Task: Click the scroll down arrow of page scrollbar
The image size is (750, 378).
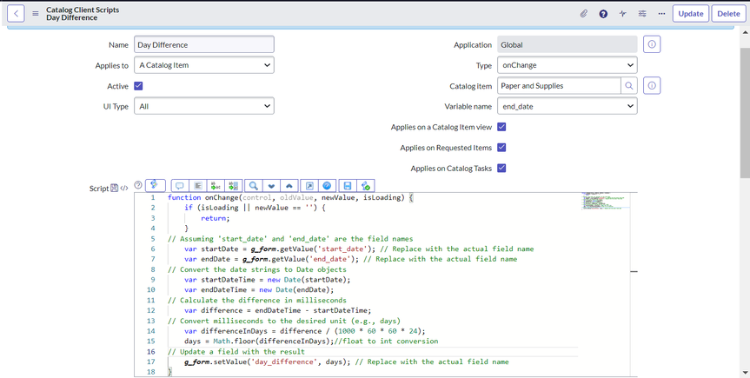Action: (745, 372)
